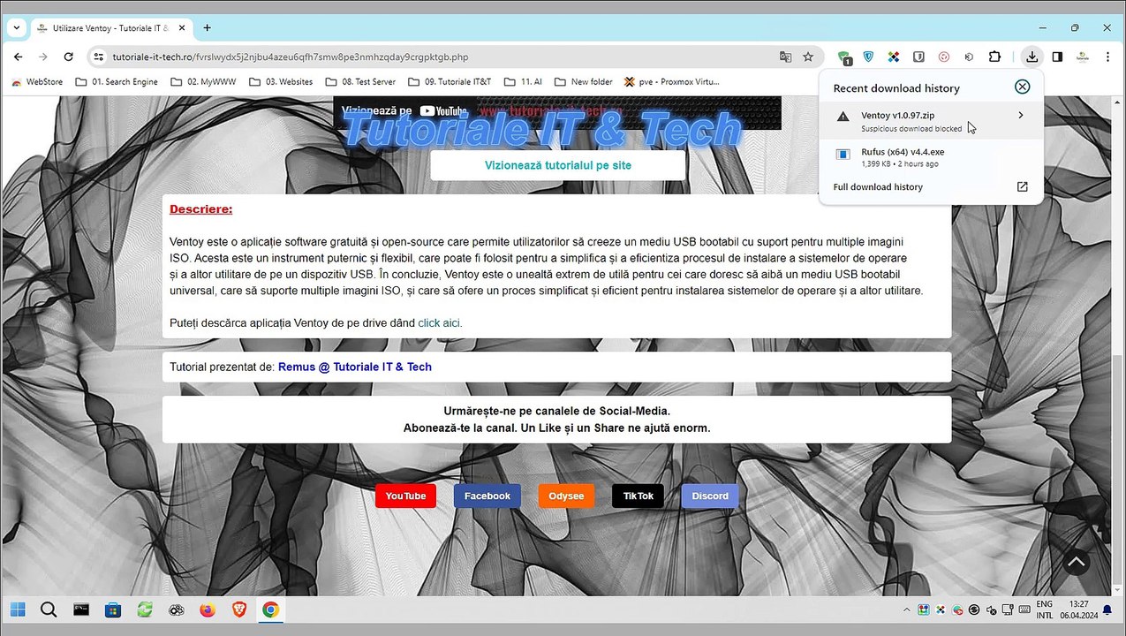Image resolution: width=1126 pixels, height=636 pixels.
Task: Open the pve - Proxmox bookmark
Action: (x=672, y=82)
